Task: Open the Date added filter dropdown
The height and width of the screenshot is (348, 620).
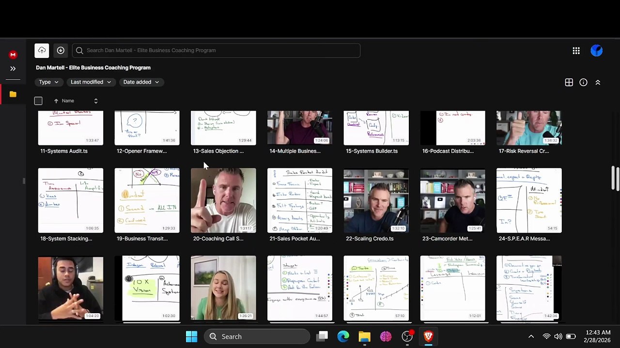Action: (x=141, y=82)
